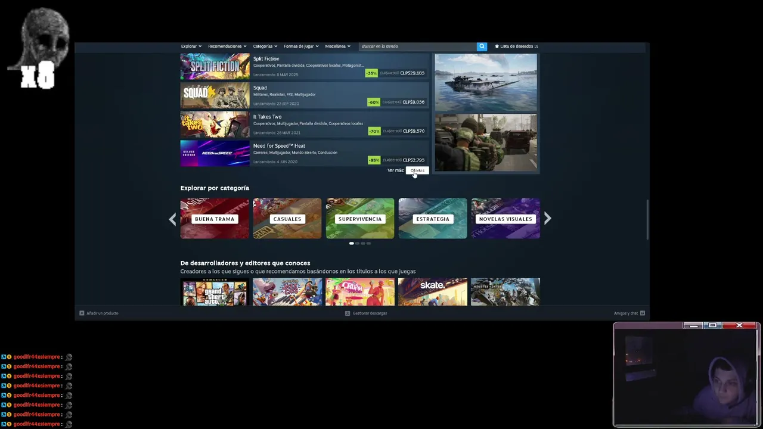
Task: Open the skate. game capsule
Action: pyautogui.click(x=433, y=292)
